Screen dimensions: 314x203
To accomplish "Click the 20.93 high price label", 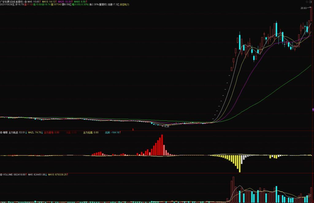I will [304, 8].
